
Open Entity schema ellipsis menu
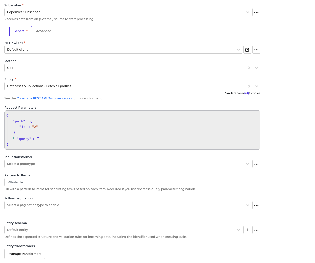[256, 230]
